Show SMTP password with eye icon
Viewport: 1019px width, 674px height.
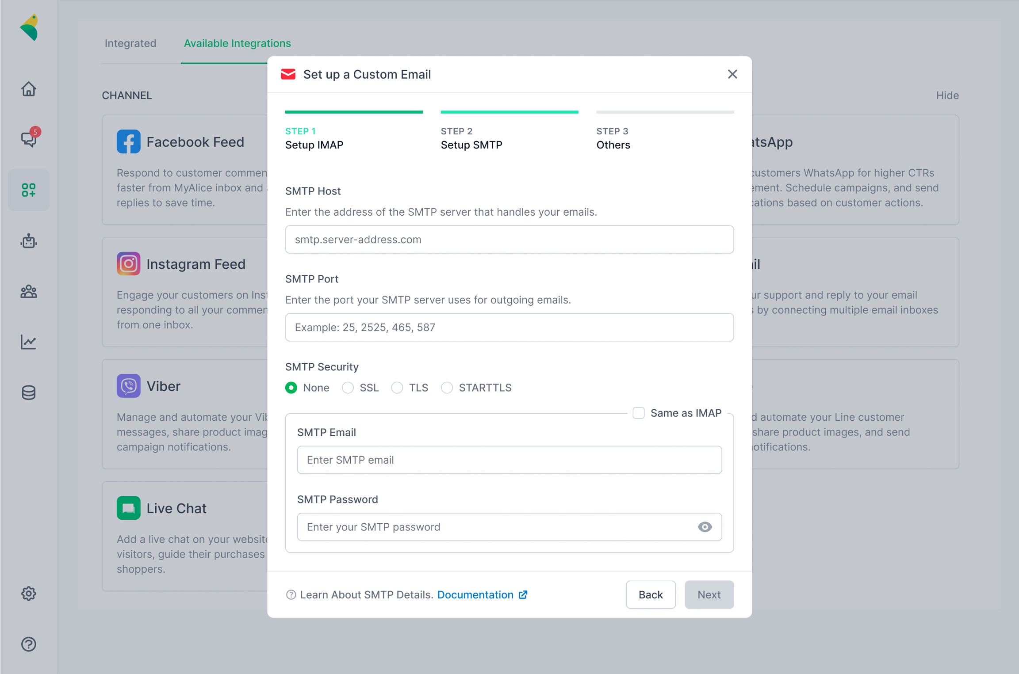(705, 527)
